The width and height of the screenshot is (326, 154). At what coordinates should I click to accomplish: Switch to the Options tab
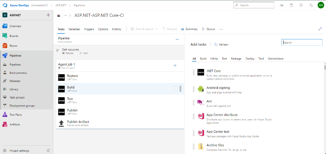coord(103,29)
